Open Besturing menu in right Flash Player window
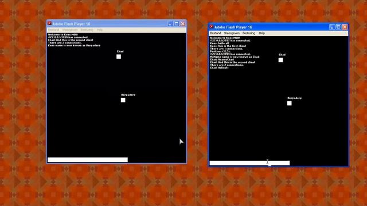The height and width of the screenshot is (206, 367). tap(248, 33)
